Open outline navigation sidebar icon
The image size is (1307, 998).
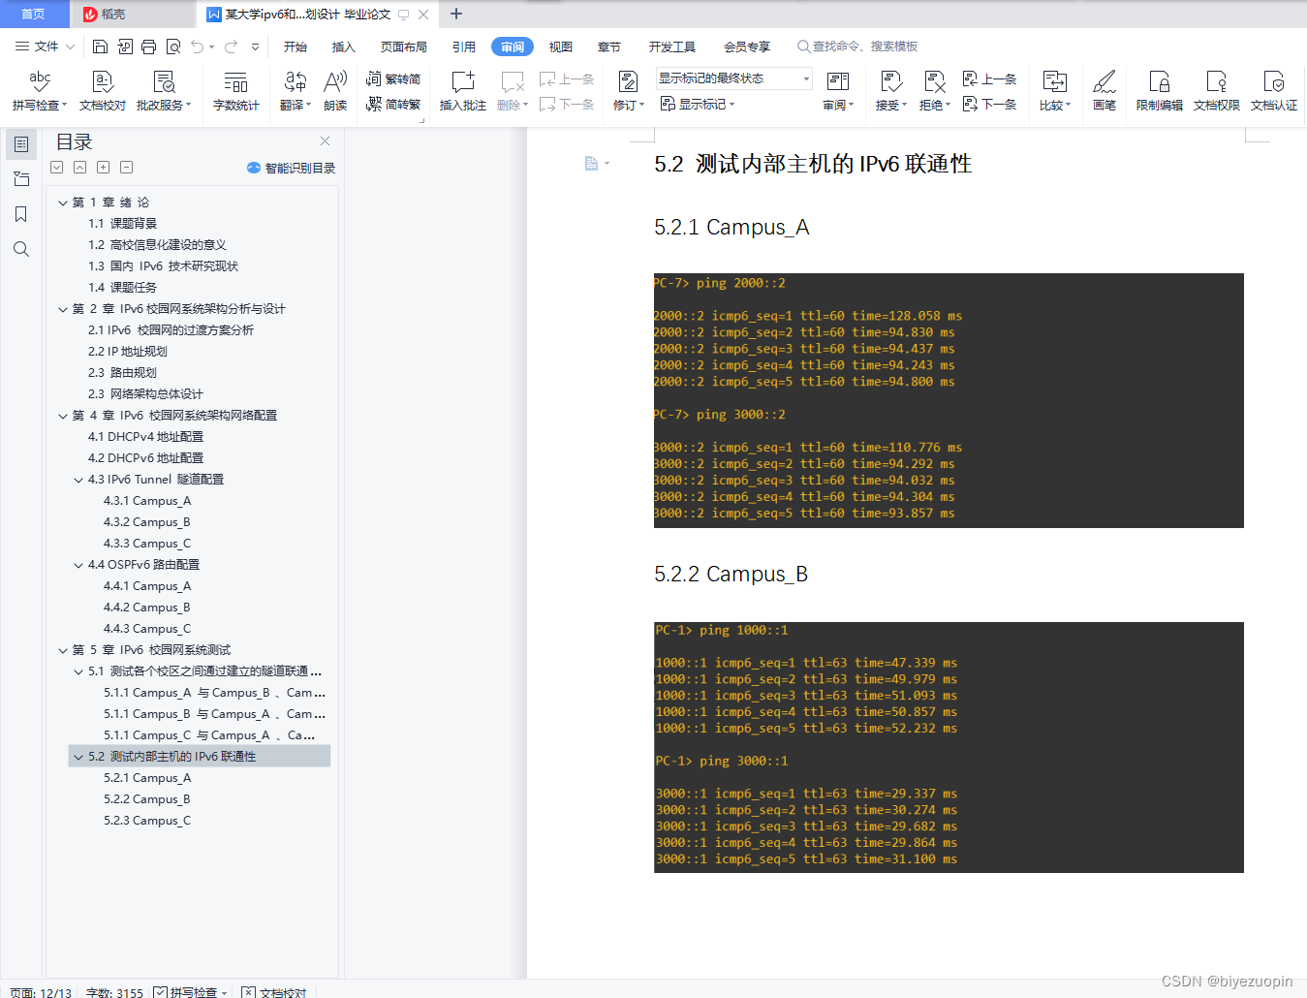click(21, 144)
